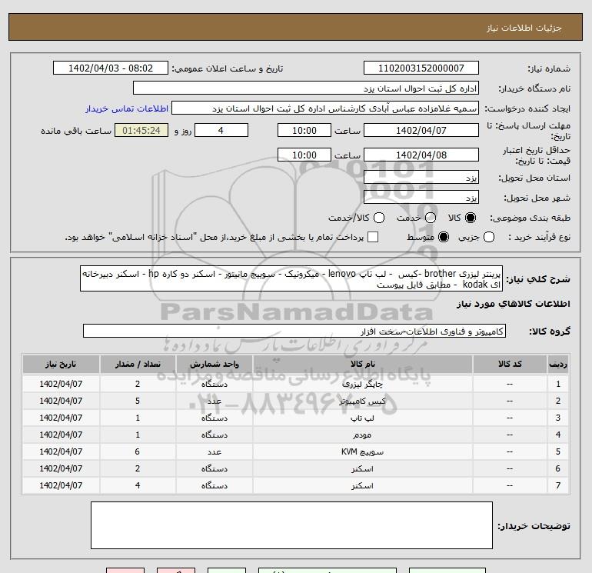Click the goods group field

point(294,331)
